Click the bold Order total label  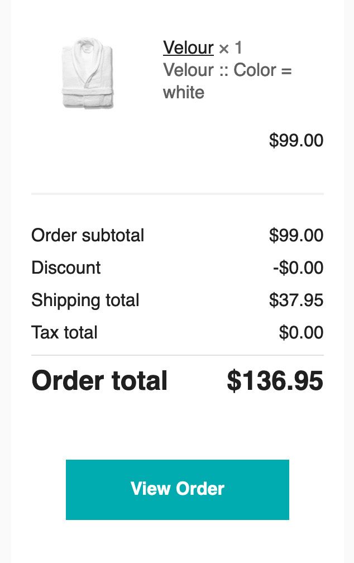coord(99,380)
